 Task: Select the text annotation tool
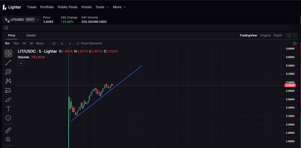click(x=8, y=109)
